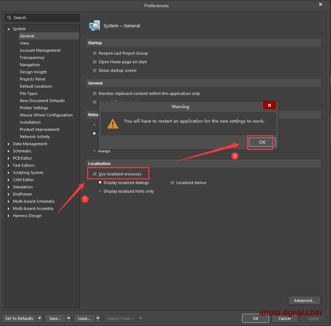Expand the Schematic tree node

pos(8,151)
